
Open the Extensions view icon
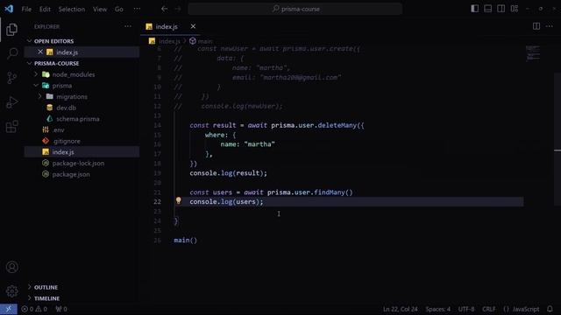click(x=11, y=126)
